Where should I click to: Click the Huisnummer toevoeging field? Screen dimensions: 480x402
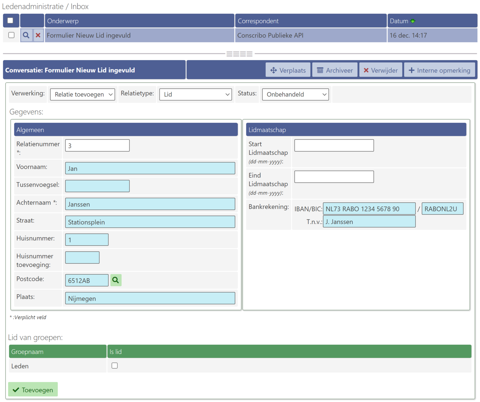(82, 257)
